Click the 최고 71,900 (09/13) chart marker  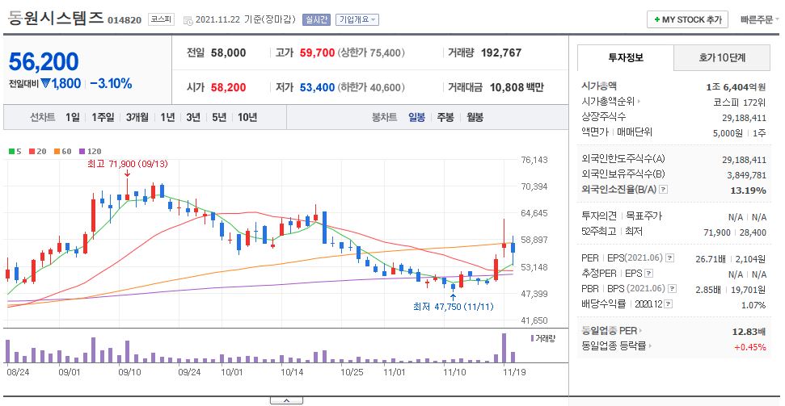[x=127, y=164]
